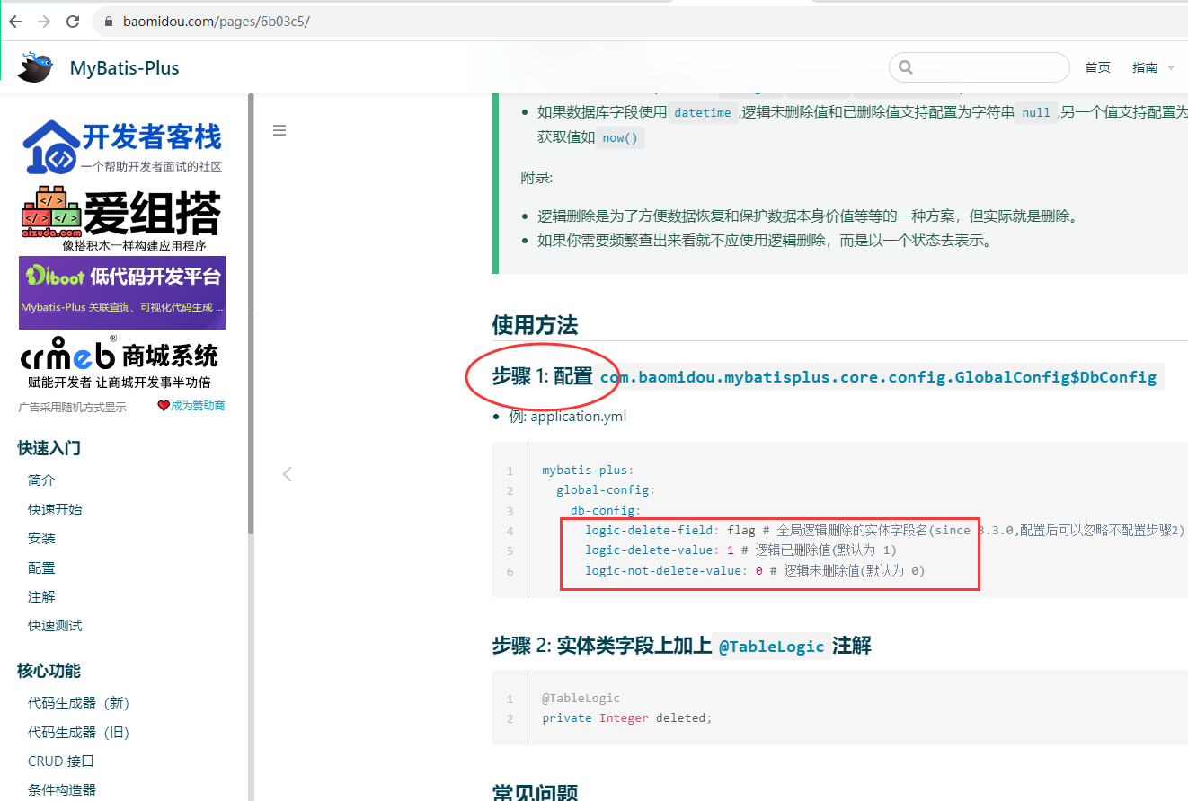Click the db-config: code line
The height and width of the screenshot is (801, 1188).
click(x=606, y=510)
